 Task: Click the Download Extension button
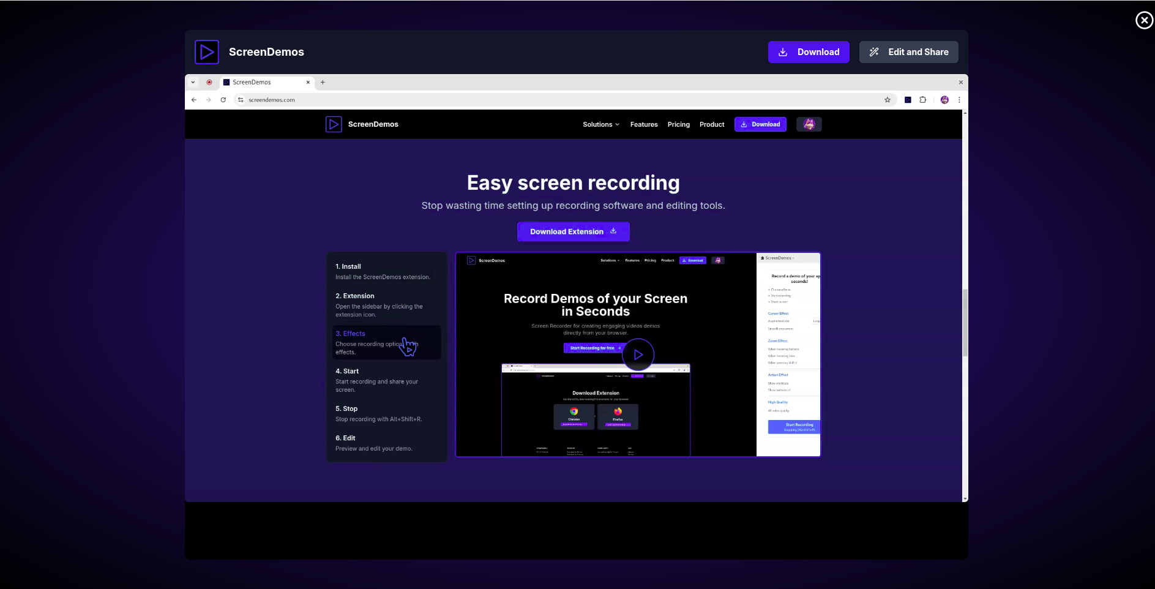coord(574,231)
